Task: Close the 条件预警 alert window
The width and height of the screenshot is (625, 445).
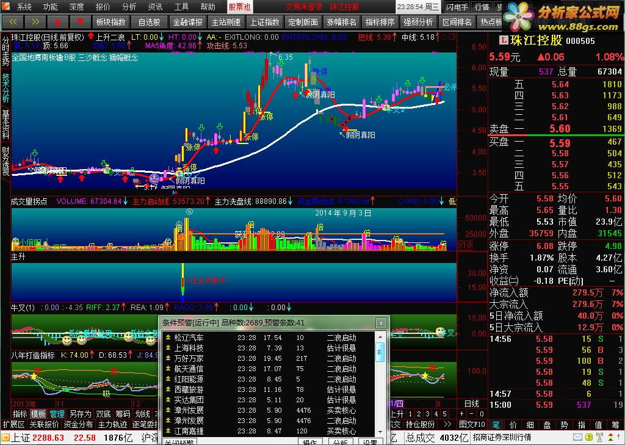Action: 381,323
